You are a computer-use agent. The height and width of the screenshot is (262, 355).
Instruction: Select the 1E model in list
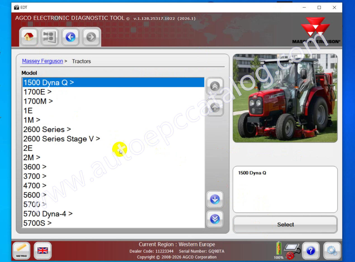pyautogui.click(x=28, y=111)
